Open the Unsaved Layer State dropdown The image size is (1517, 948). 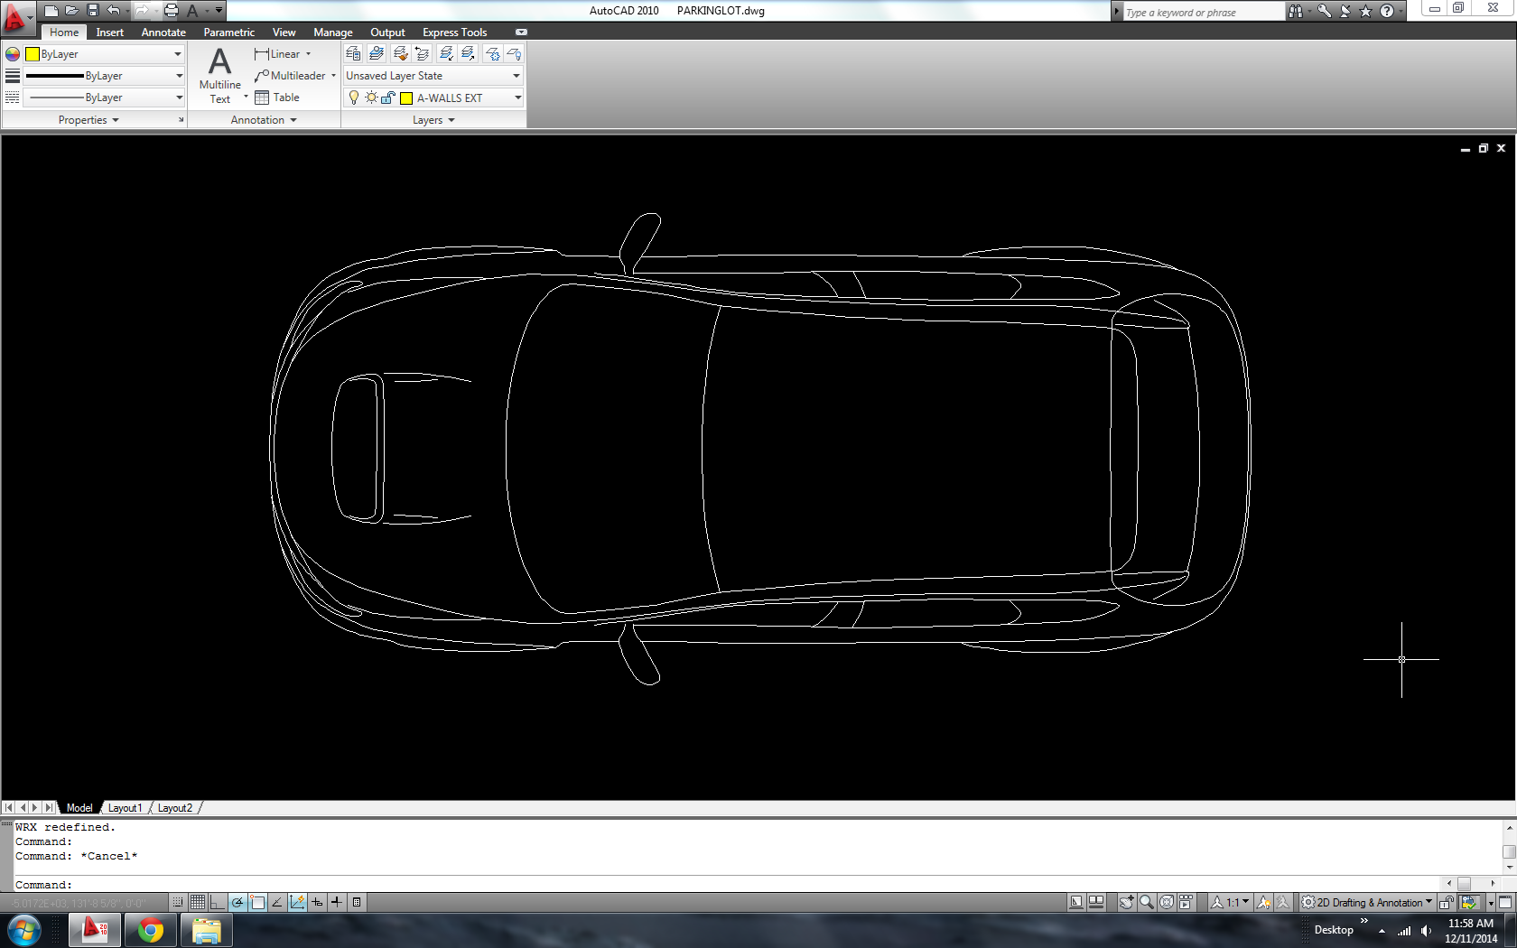(x=433, y=76)
